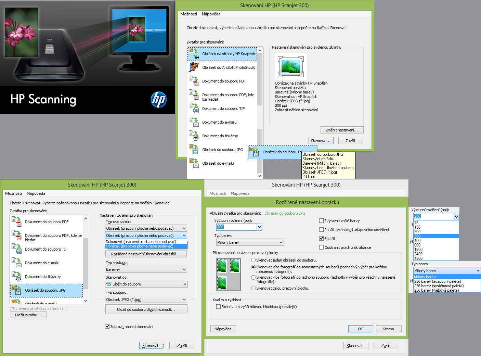The image size is (481, 356).
Task: Click 'Skenovat…' in the bottom-right window
Action: [x=356, y=346]
